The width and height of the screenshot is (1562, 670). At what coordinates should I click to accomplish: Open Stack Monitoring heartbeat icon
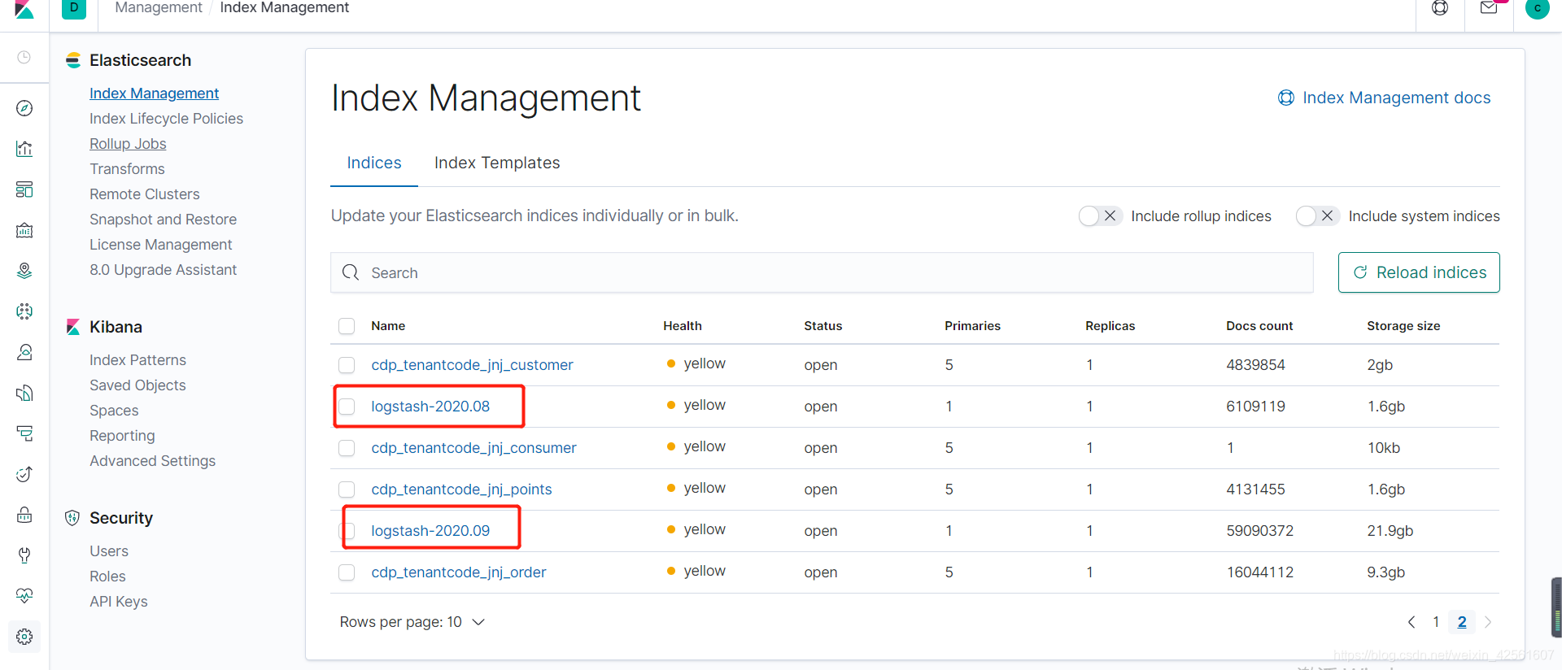pos(24,596)
